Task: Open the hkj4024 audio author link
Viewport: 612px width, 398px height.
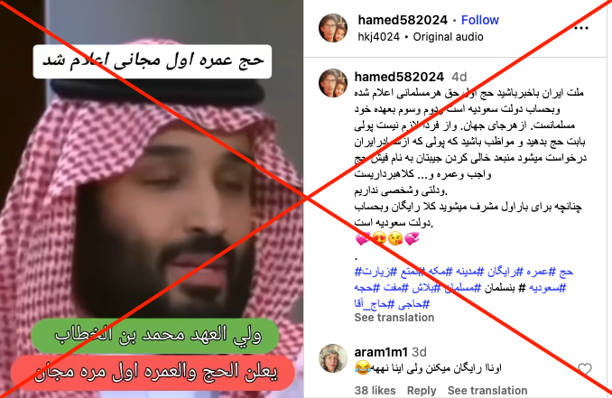Action: tap(378, 37)
